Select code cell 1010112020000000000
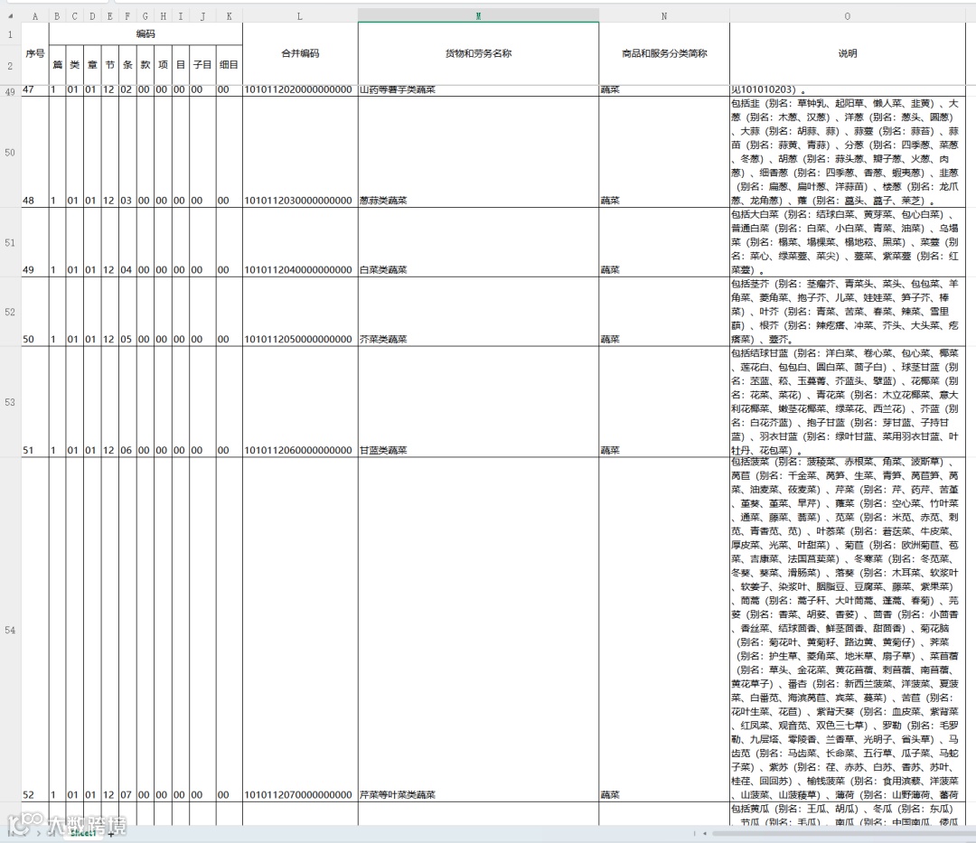Screen dimensions: 976x843 (x=300, y=90)
